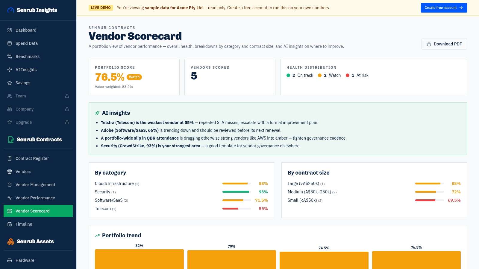Click the Medium (A$50k–250k) row label
The height and width of the screenshot is (269, 479).
pyautogui.click(x=312, y=192)
